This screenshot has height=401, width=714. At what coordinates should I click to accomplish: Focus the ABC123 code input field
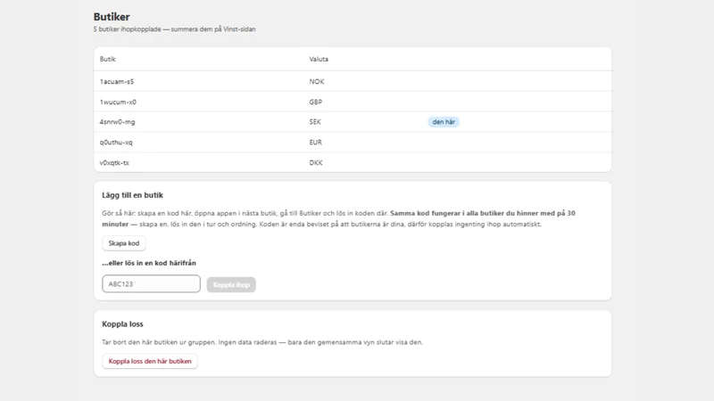click(151, 283)
